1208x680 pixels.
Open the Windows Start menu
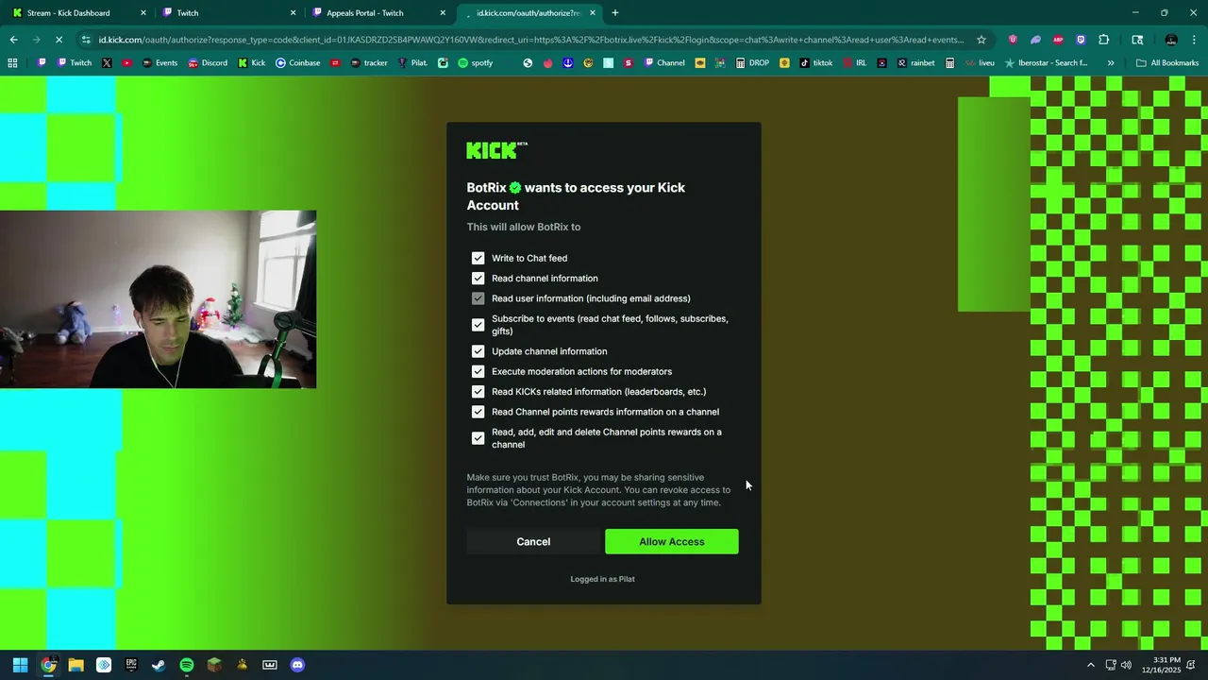point(21,665)
